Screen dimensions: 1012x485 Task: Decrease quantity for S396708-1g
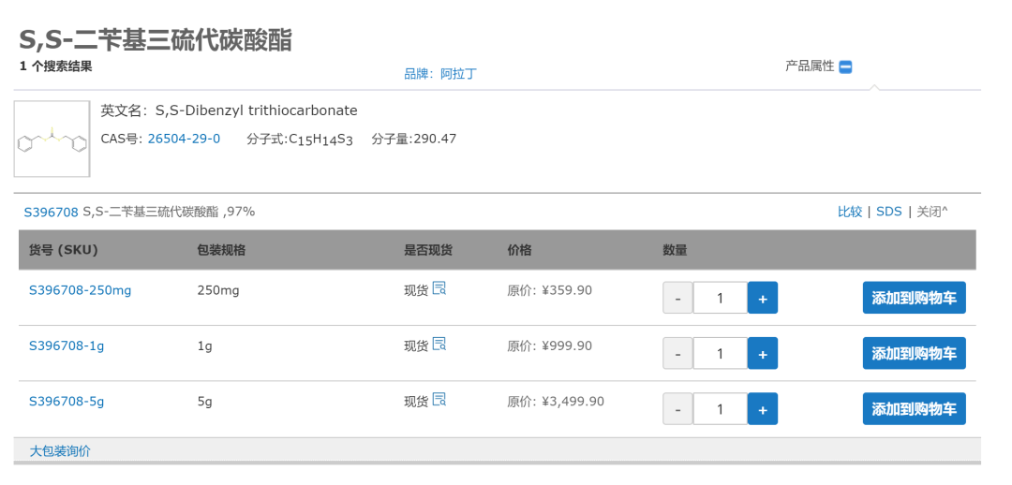click(677, 354)
